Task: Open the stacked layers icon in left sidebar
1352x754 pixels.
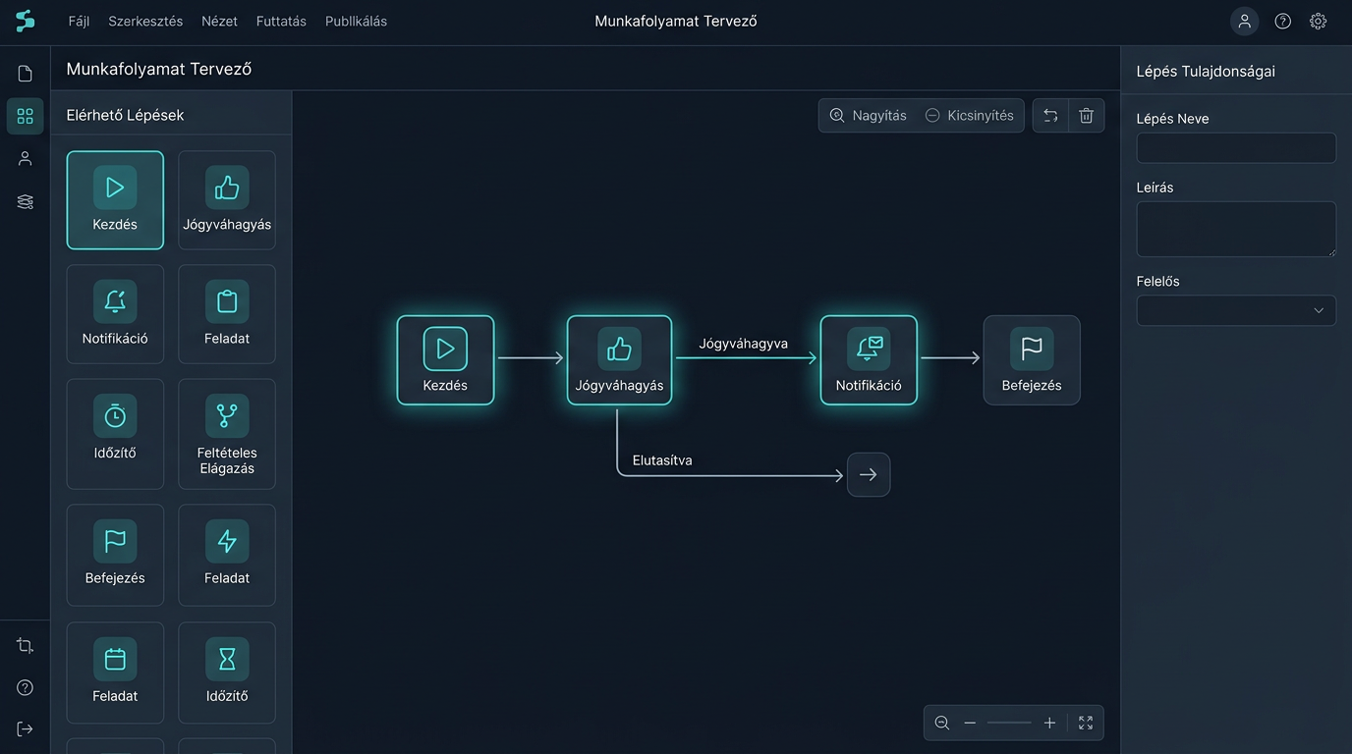Action: [x=26, y=201]
